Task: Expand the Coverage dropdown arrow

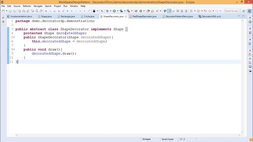Action: tap(125, 11)
